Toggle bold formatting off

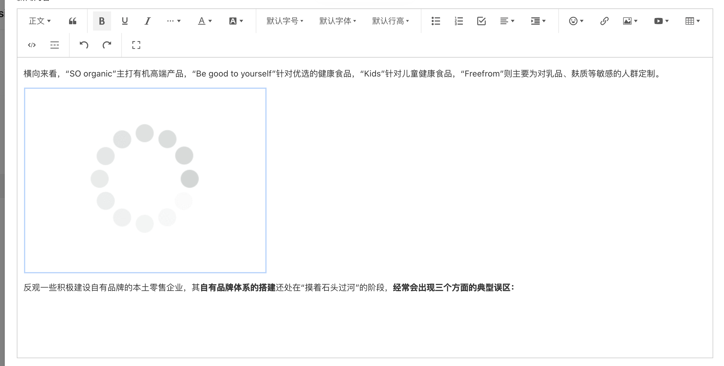tap(102, 21)
